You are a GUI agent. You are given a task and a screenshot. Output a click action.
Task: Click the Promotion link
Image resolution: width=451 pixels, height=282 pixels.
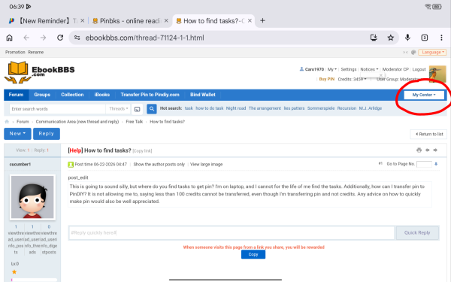click(x=15, y=52)
